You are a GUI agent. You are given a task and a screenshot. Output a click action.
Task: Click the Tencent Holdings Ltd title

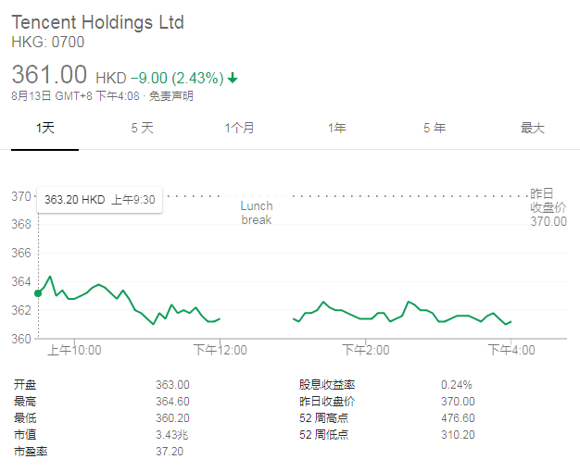pyautogui.click(x=97, y=22)
